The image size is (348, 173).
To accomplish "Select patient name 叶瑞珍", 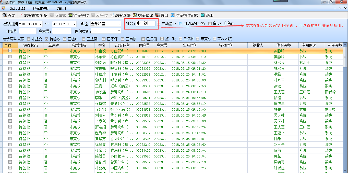I will (x=100, y=74).
